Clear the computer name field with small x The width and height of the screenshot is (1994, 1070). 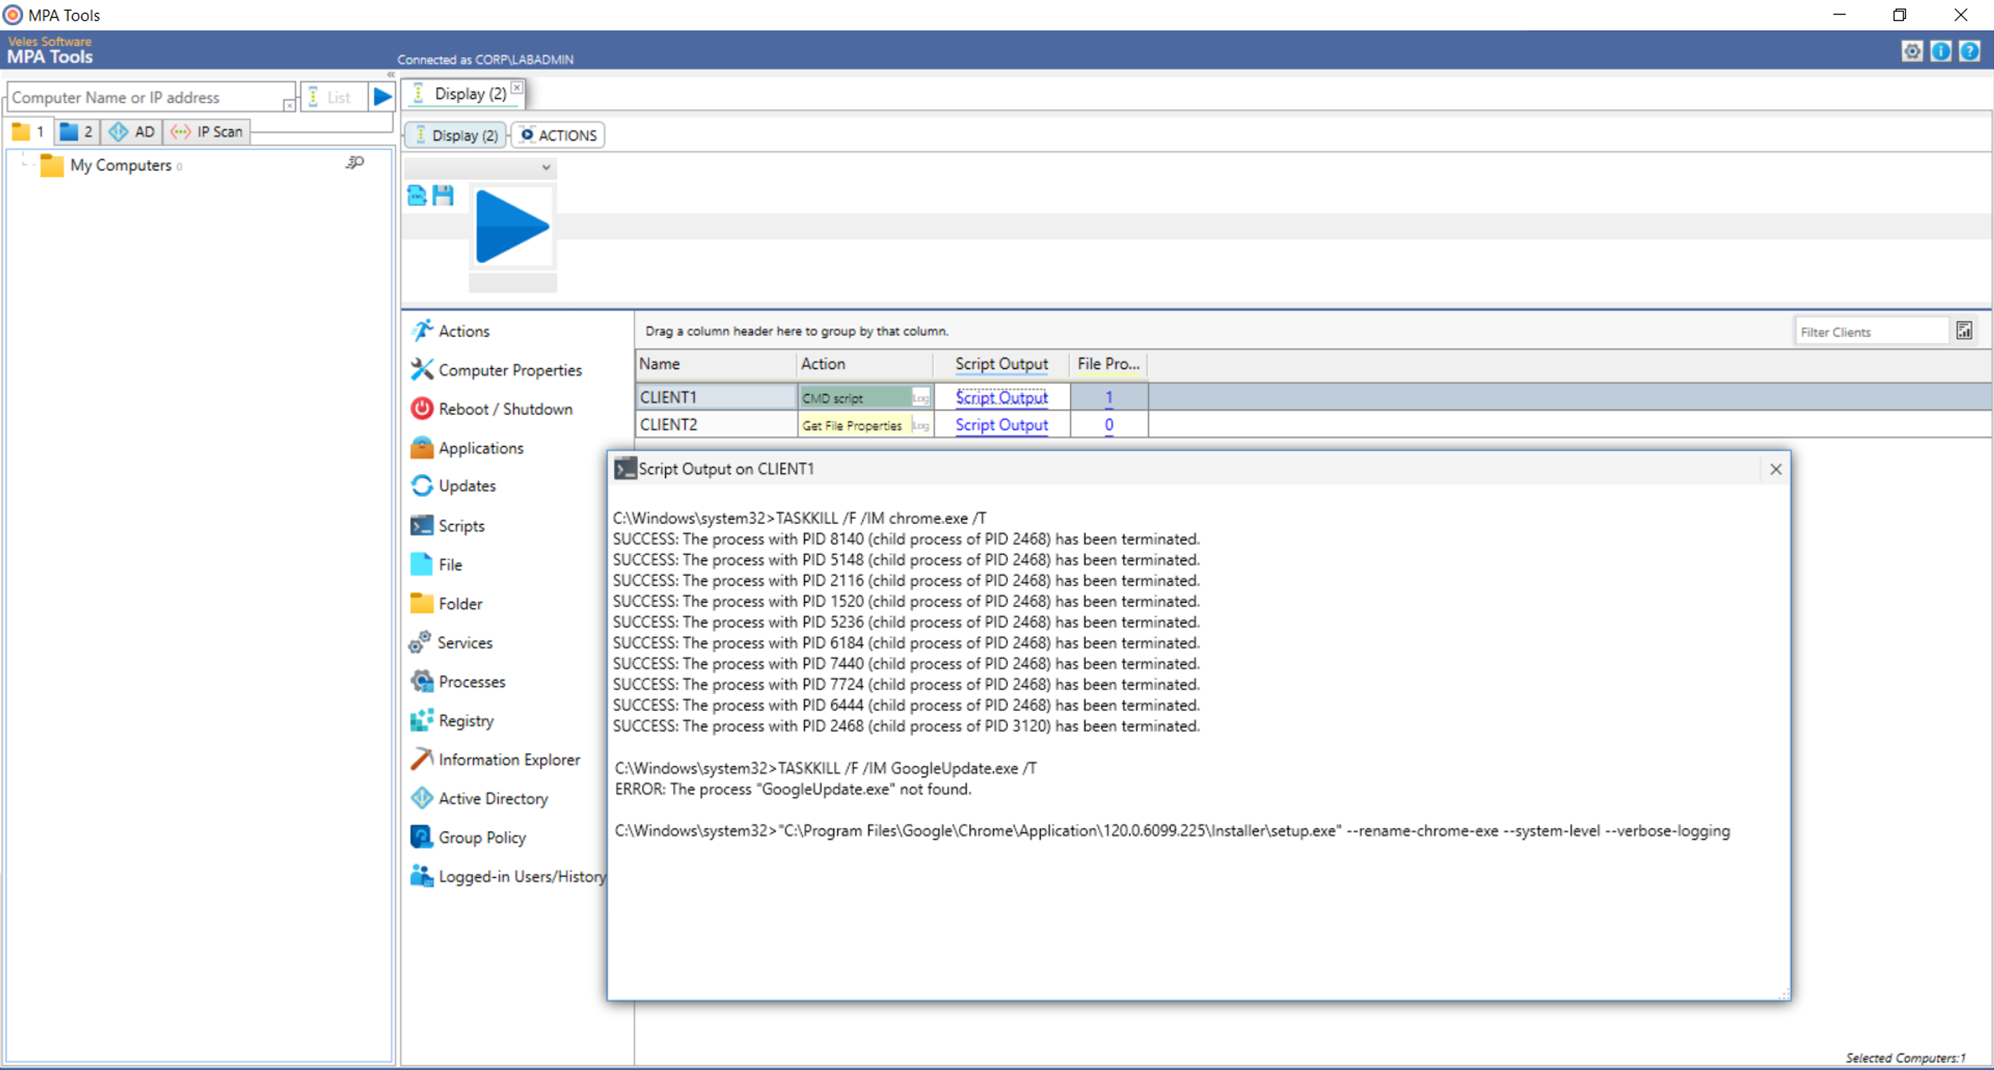click(x=289, y=105)
